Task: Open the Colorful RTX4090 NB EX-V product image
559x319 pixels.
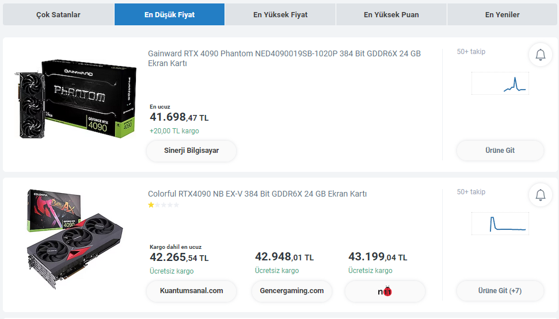Action: click(x=74, y=239)
